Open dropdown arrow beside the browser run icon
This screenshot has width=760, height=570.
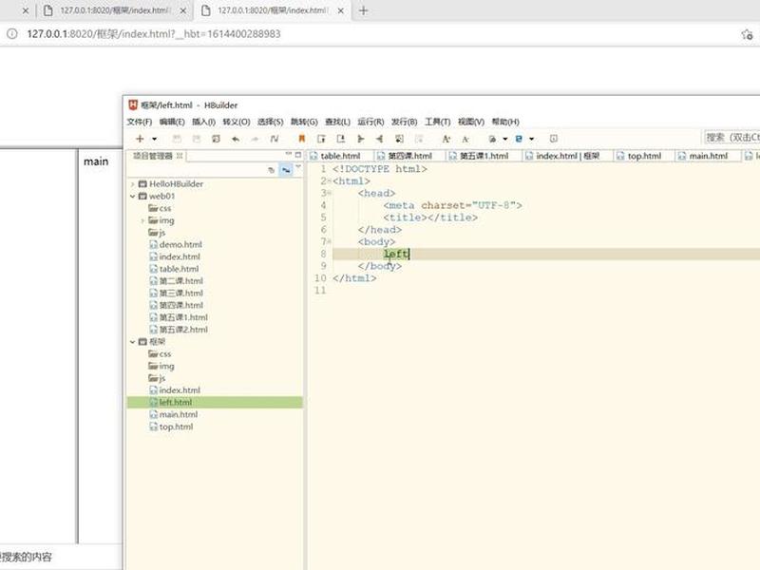[532, 139]
